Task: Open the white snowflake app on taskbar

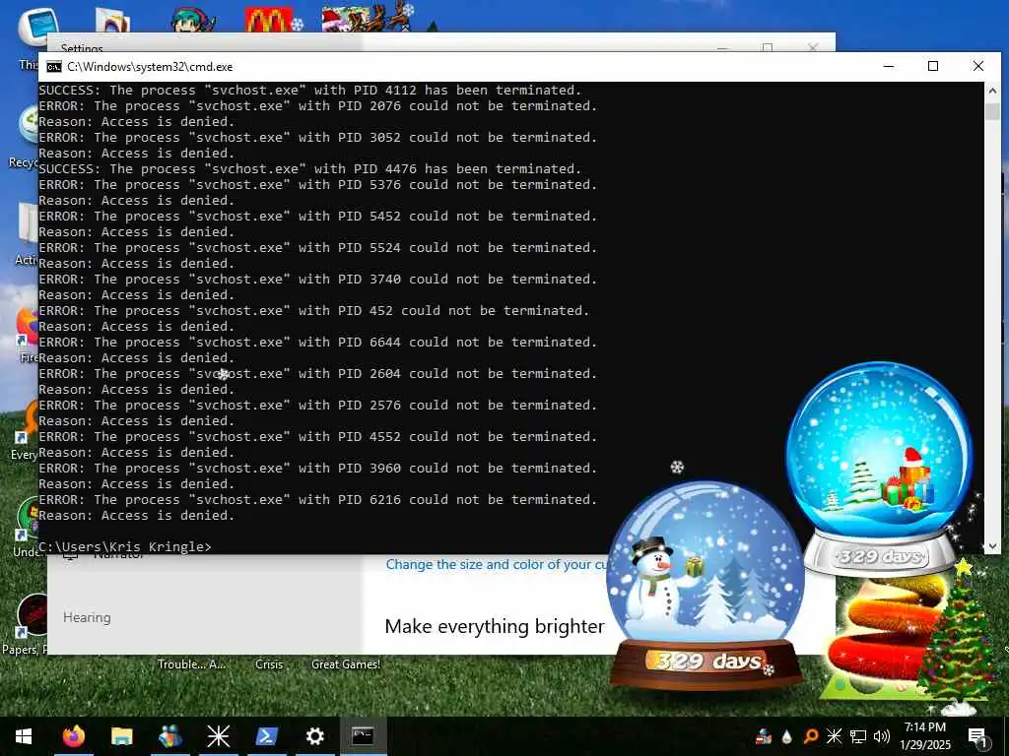Action: pyautogui.click(x=218, y=736)
